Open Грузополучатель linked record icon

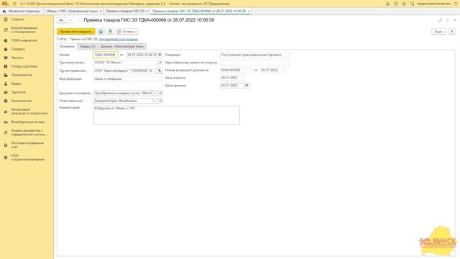[x=160, y=63]
